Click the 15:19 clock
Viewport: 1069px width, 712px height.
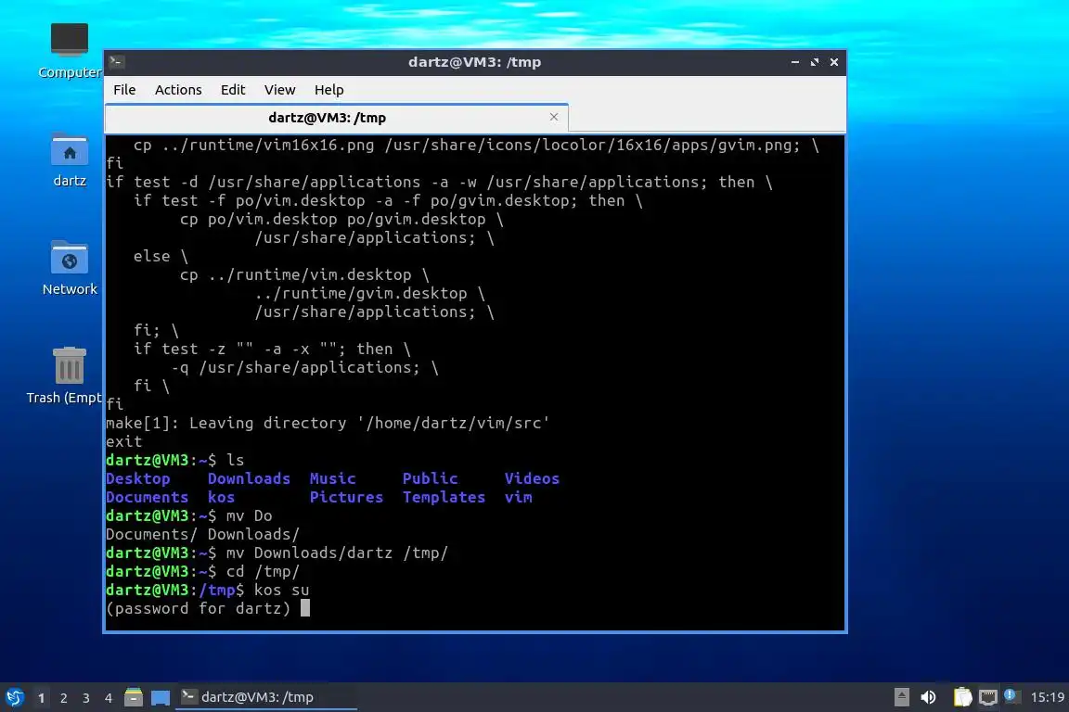pyautogui.click(x=1047, y=697)
